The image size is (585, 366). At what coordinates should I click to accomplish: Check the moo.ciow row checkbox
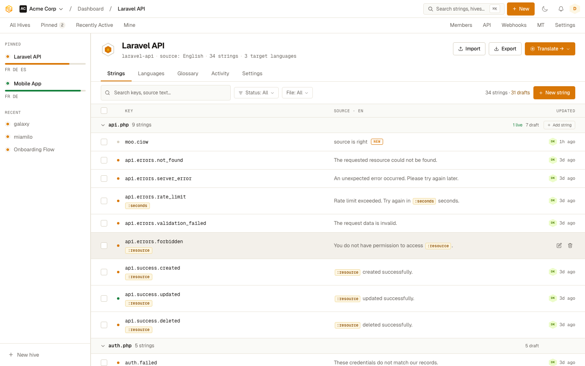pyautogui.click(x=104, y=142)
